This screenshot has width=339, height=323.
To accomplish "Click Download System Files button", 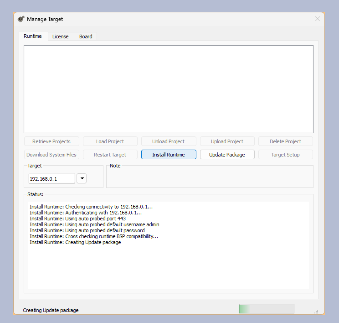I will point(51,155).
